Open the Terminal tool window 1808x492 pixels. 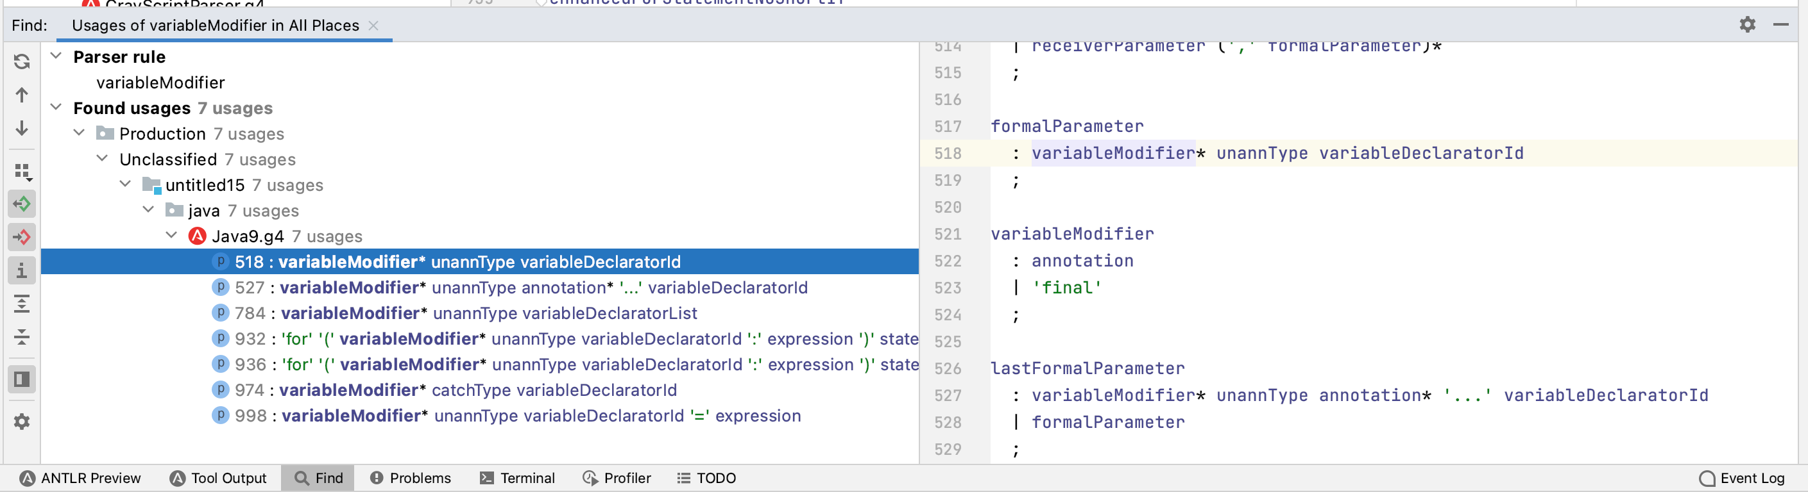pos(517,478)
